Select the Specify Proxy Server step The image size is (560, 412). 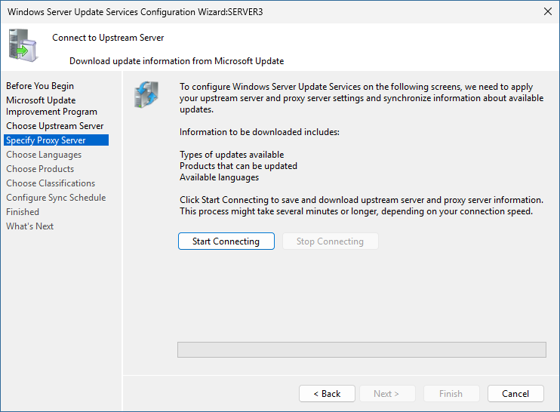56,140
